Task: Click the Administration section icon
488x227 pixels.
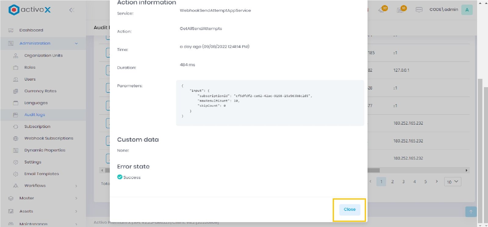Action: point(11,43)
